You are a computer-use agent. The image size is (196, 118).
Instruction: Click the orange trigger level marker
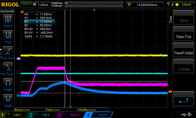pyautogui.click(x=170, y=92)
